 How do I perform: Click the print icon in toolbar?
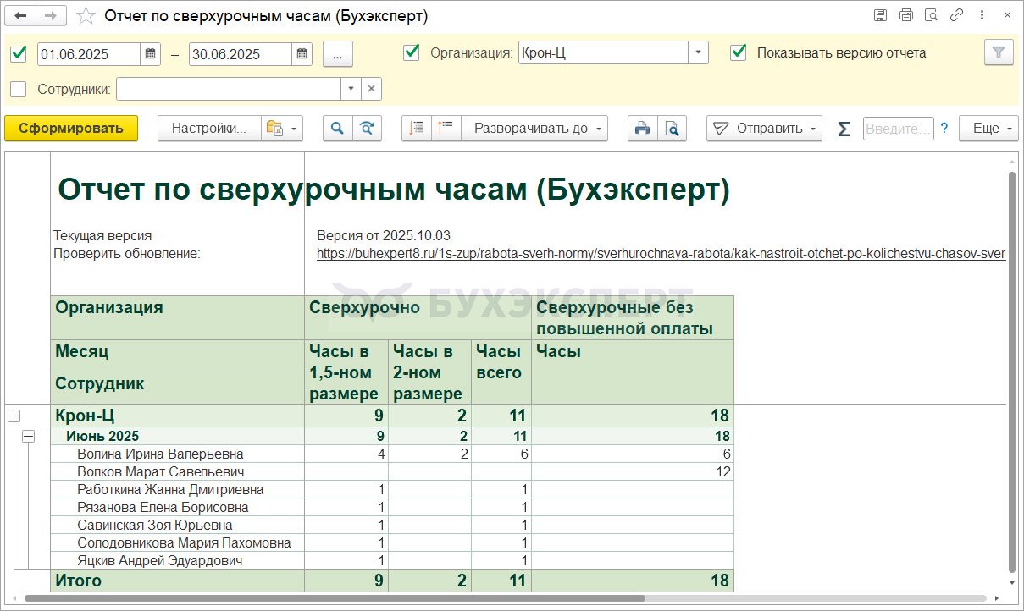642,129
